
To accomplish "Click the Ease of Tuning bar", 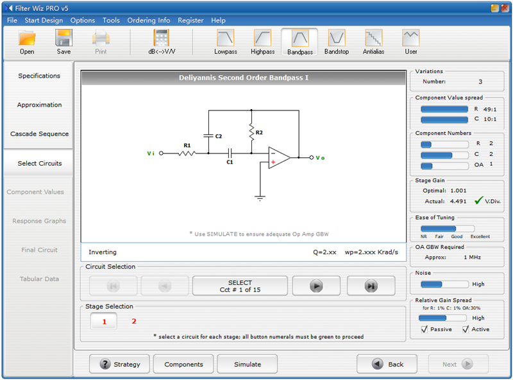I will click(448, 229).
